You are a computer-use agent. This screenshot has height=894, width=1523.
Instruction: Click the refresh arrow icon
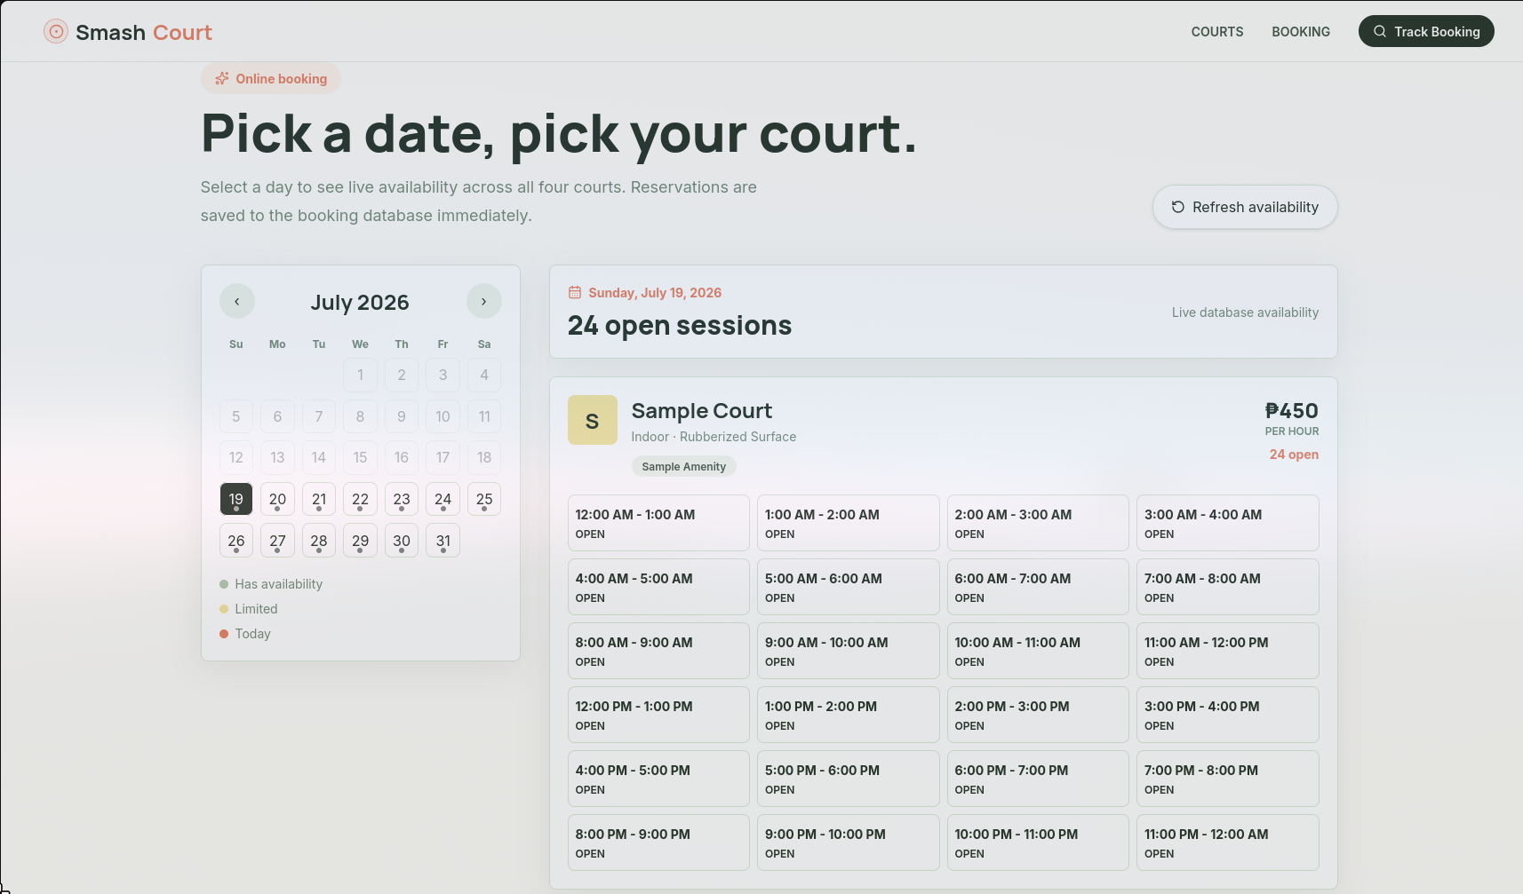[x=1177, y=207]
